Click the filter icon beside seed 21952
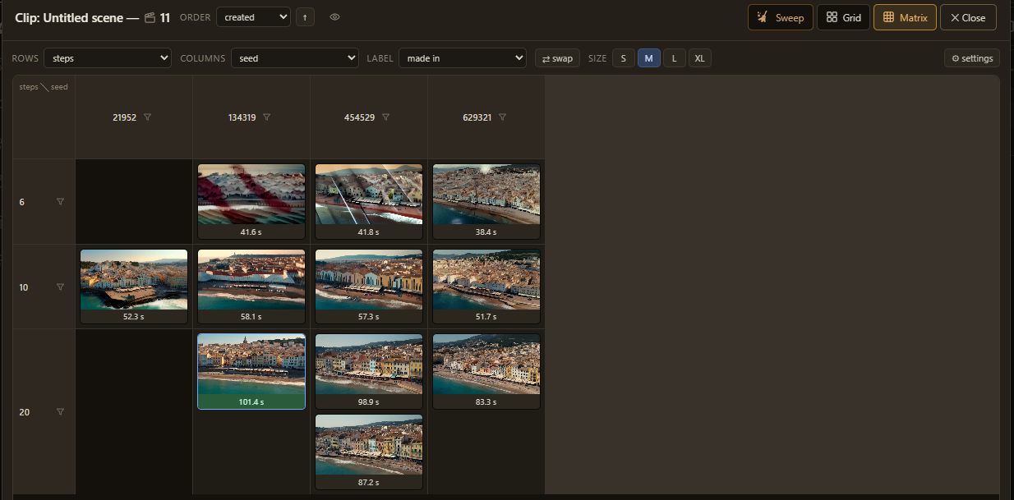1014x500 pixels. click(x=147, y=117)
